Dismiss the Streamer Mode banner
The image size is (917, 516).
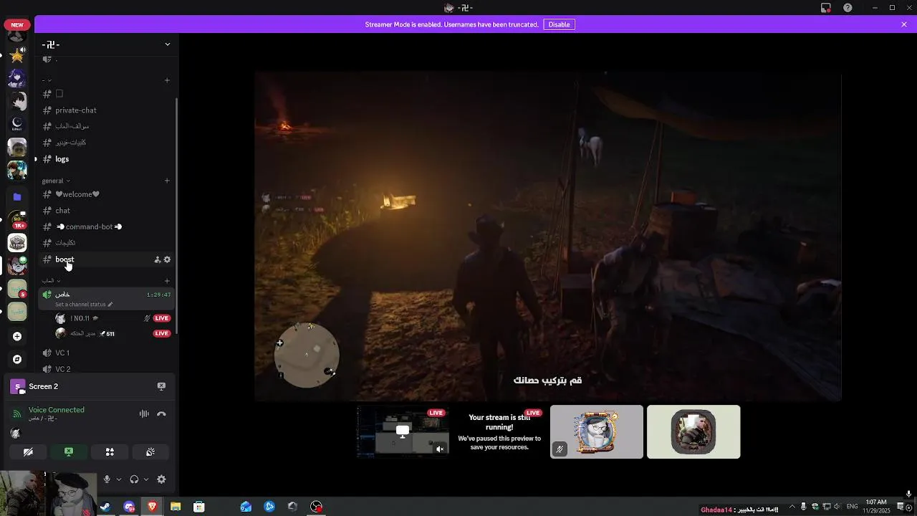coord(904,24)
